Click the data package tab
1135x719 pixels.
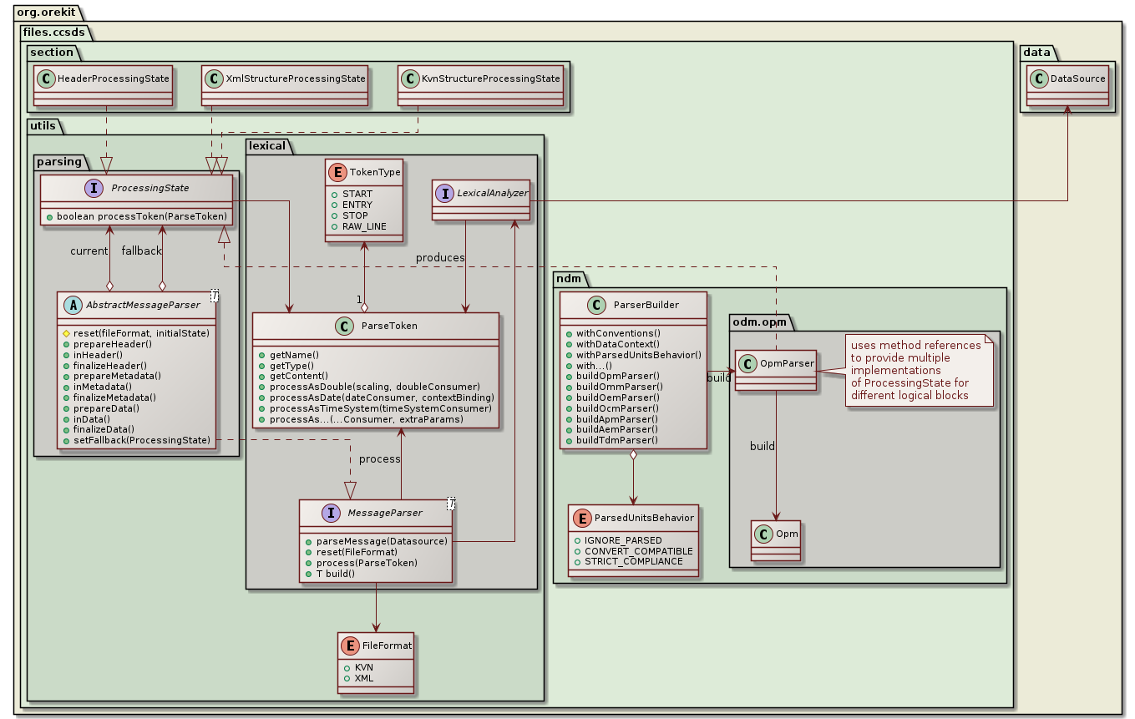[x=1036, y=52]
